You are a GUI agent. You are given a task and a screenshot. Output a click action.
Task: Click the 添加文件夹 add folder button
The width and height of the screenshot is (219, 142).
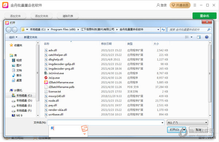(x=42, y=16)
